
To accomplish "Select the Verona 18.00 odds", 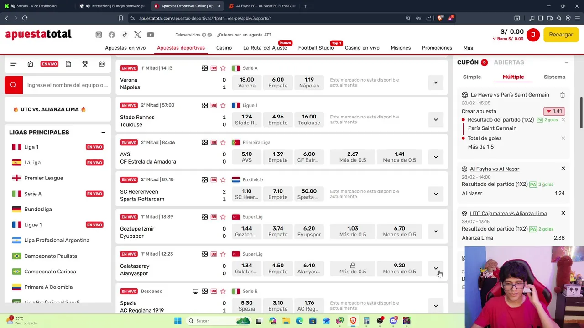I will [247, 82].
